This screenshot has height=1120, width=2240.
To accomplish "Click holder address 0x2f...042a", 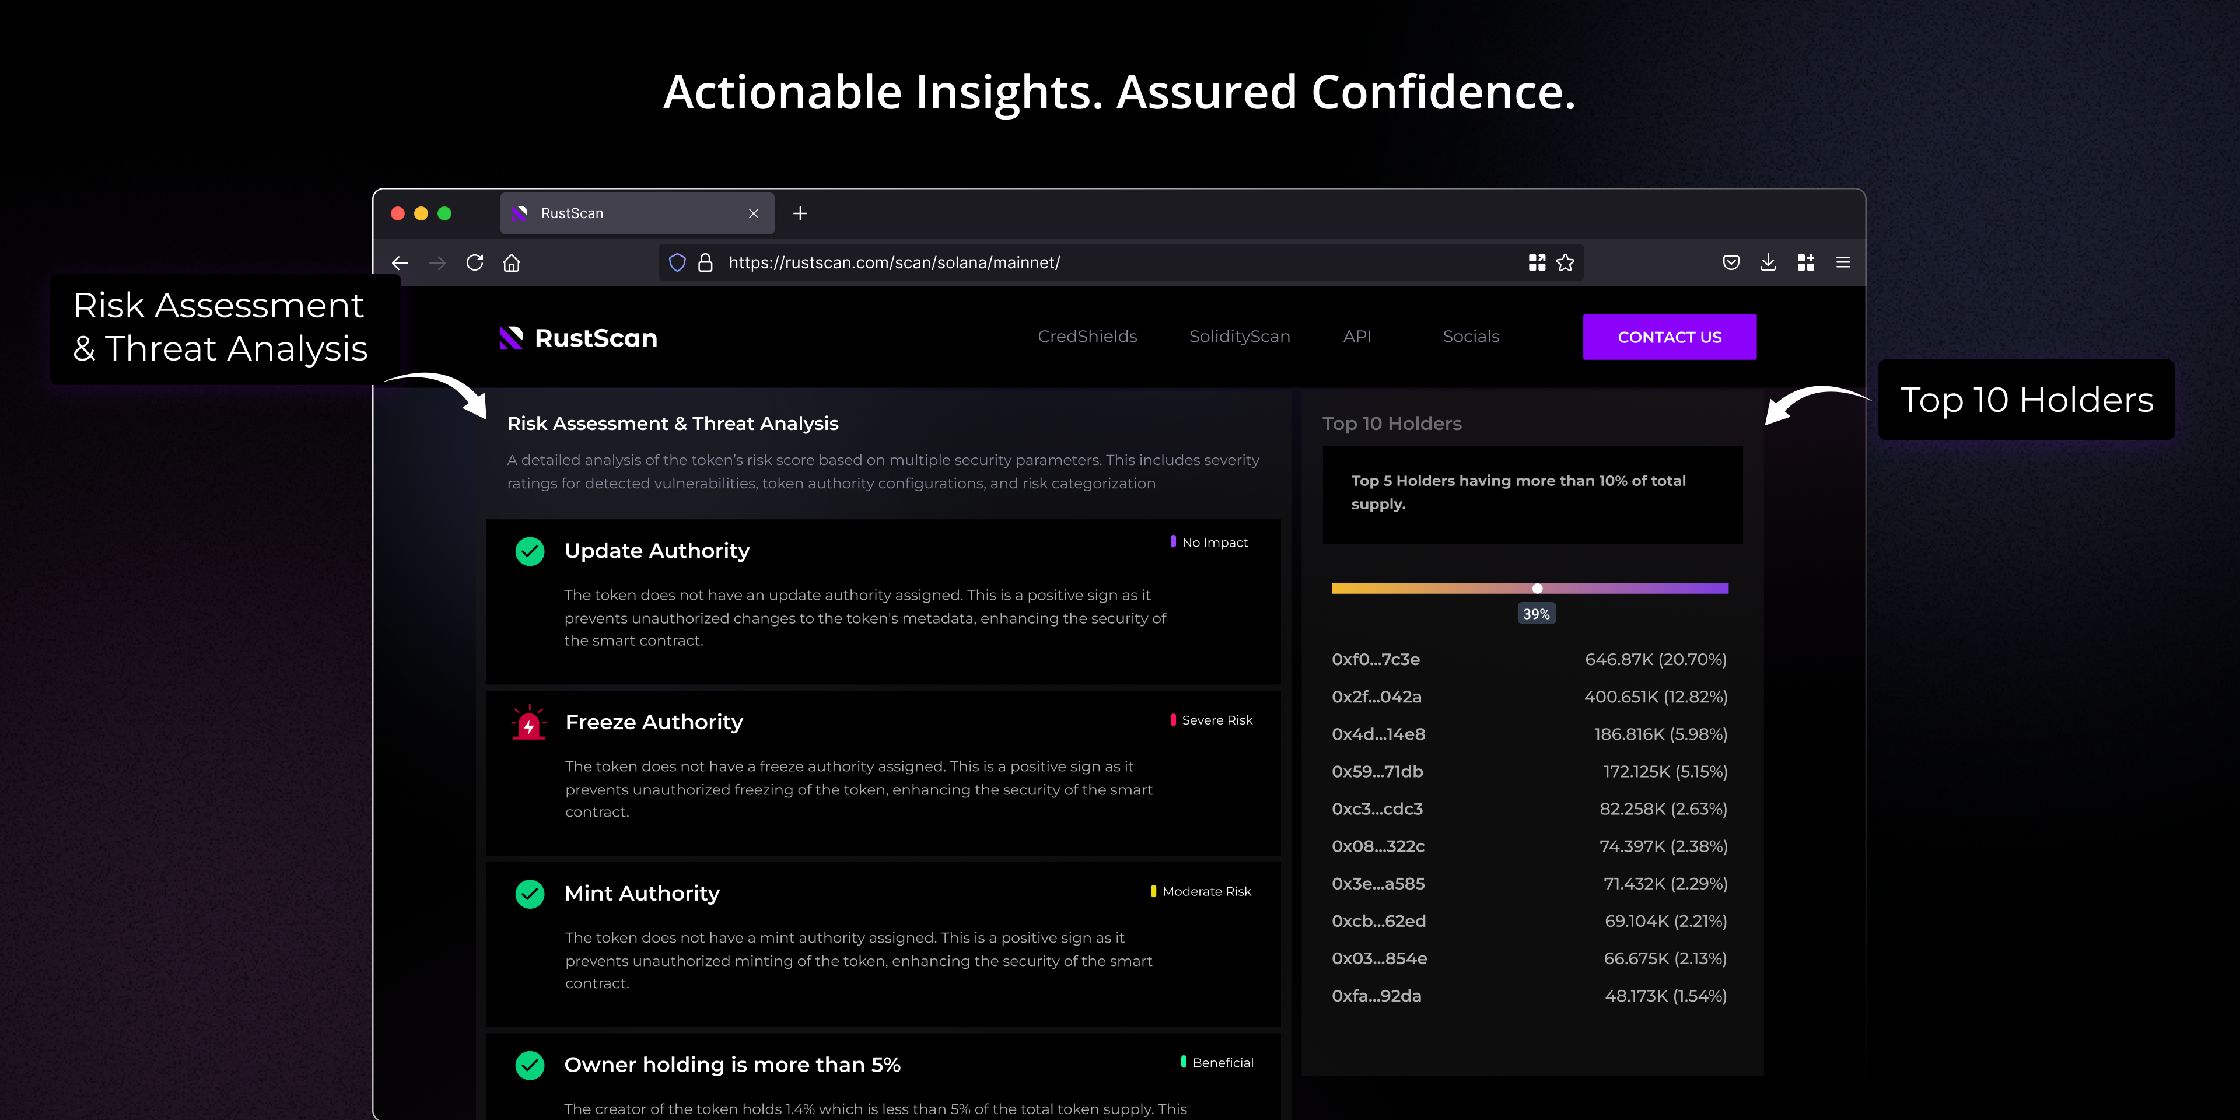I will coord(1377,696).
